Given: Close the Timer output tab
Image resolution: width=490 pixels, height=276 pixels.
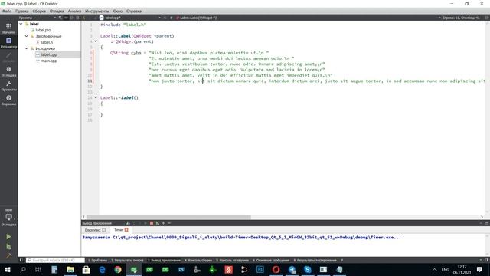Looking at the screenshot, I should 126,230.
